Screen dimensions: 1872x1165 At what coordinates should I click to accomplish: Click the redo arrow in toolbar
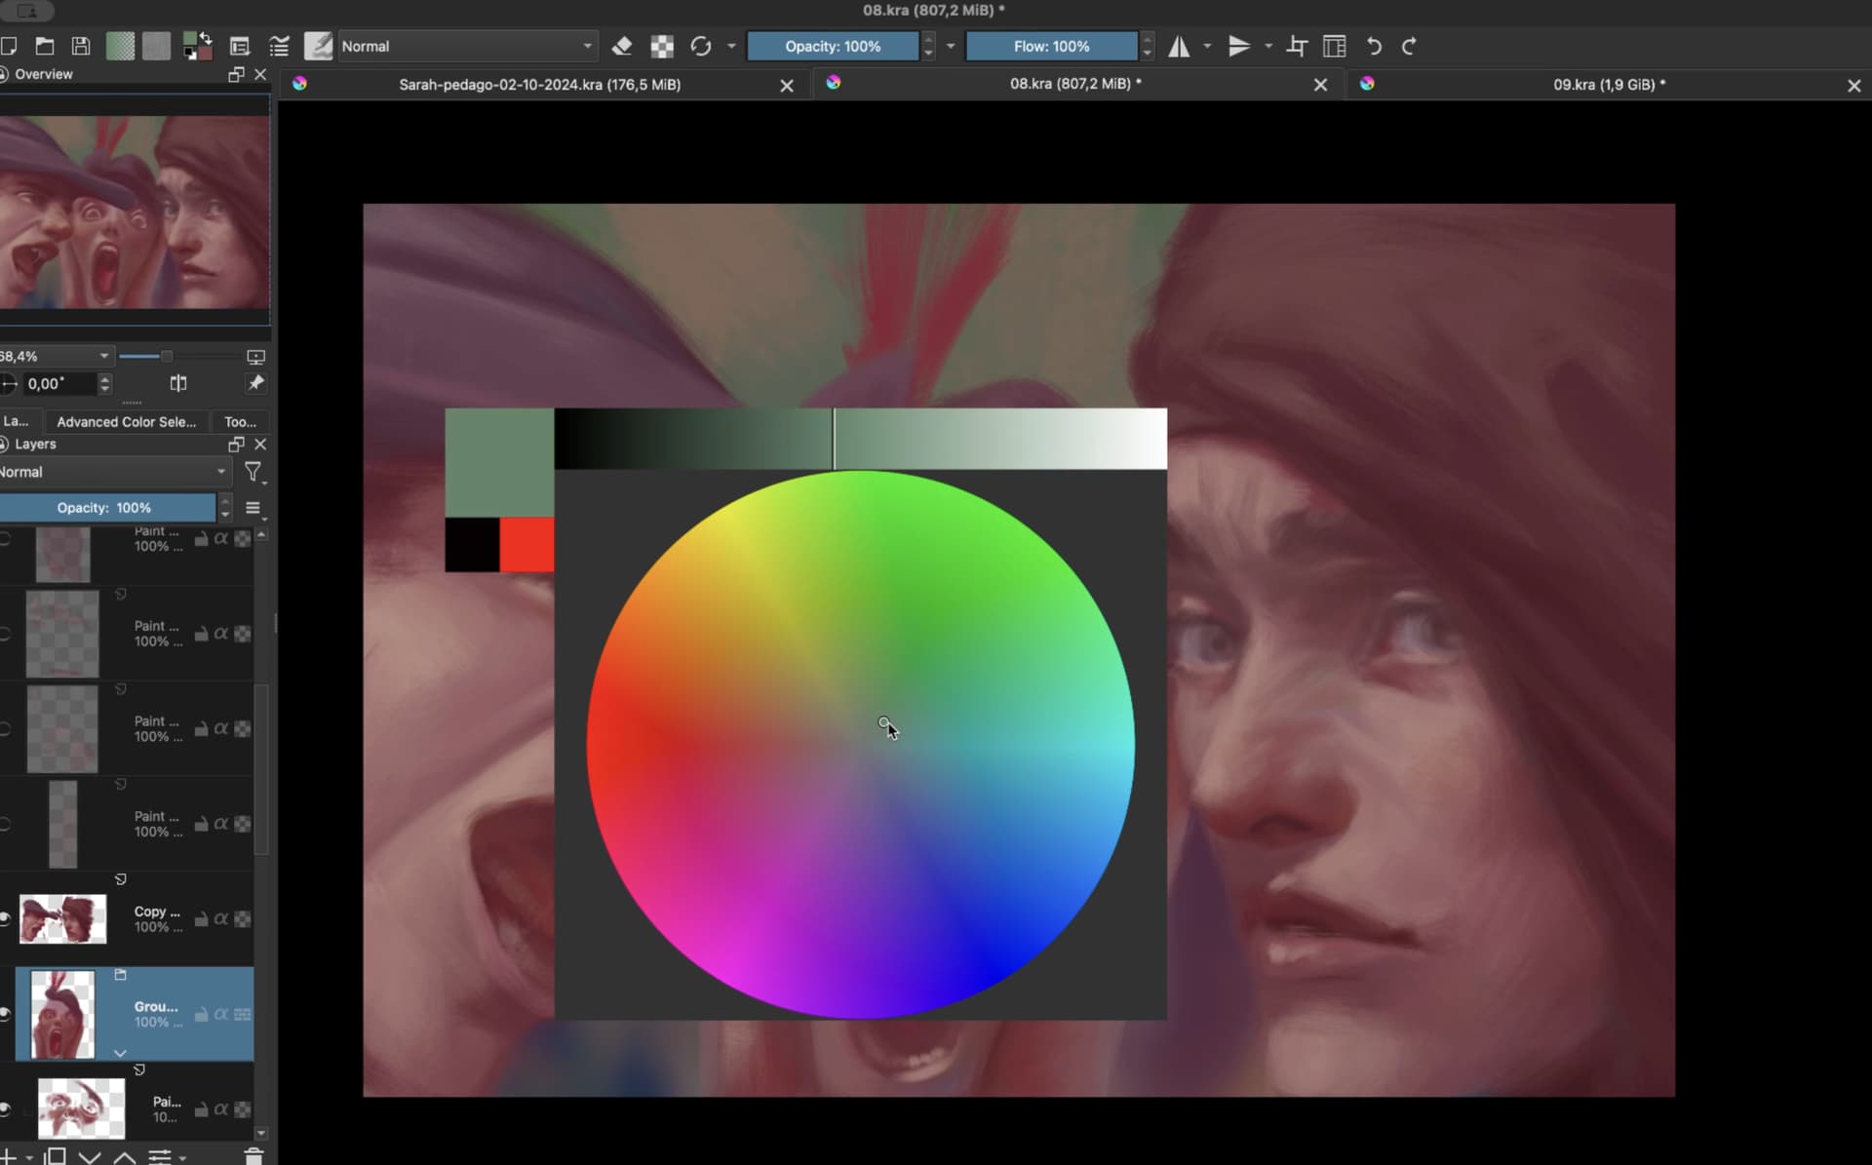[1409, 46]
